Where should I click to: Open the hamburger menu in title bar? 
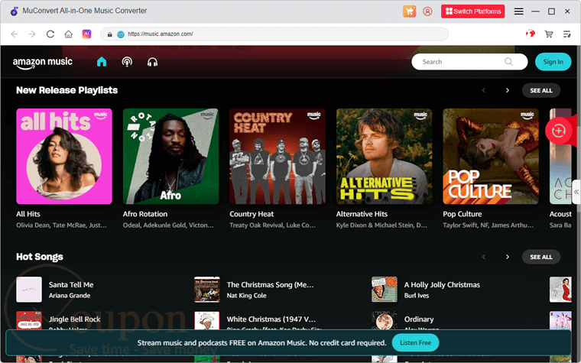click(x=519, y=11)
